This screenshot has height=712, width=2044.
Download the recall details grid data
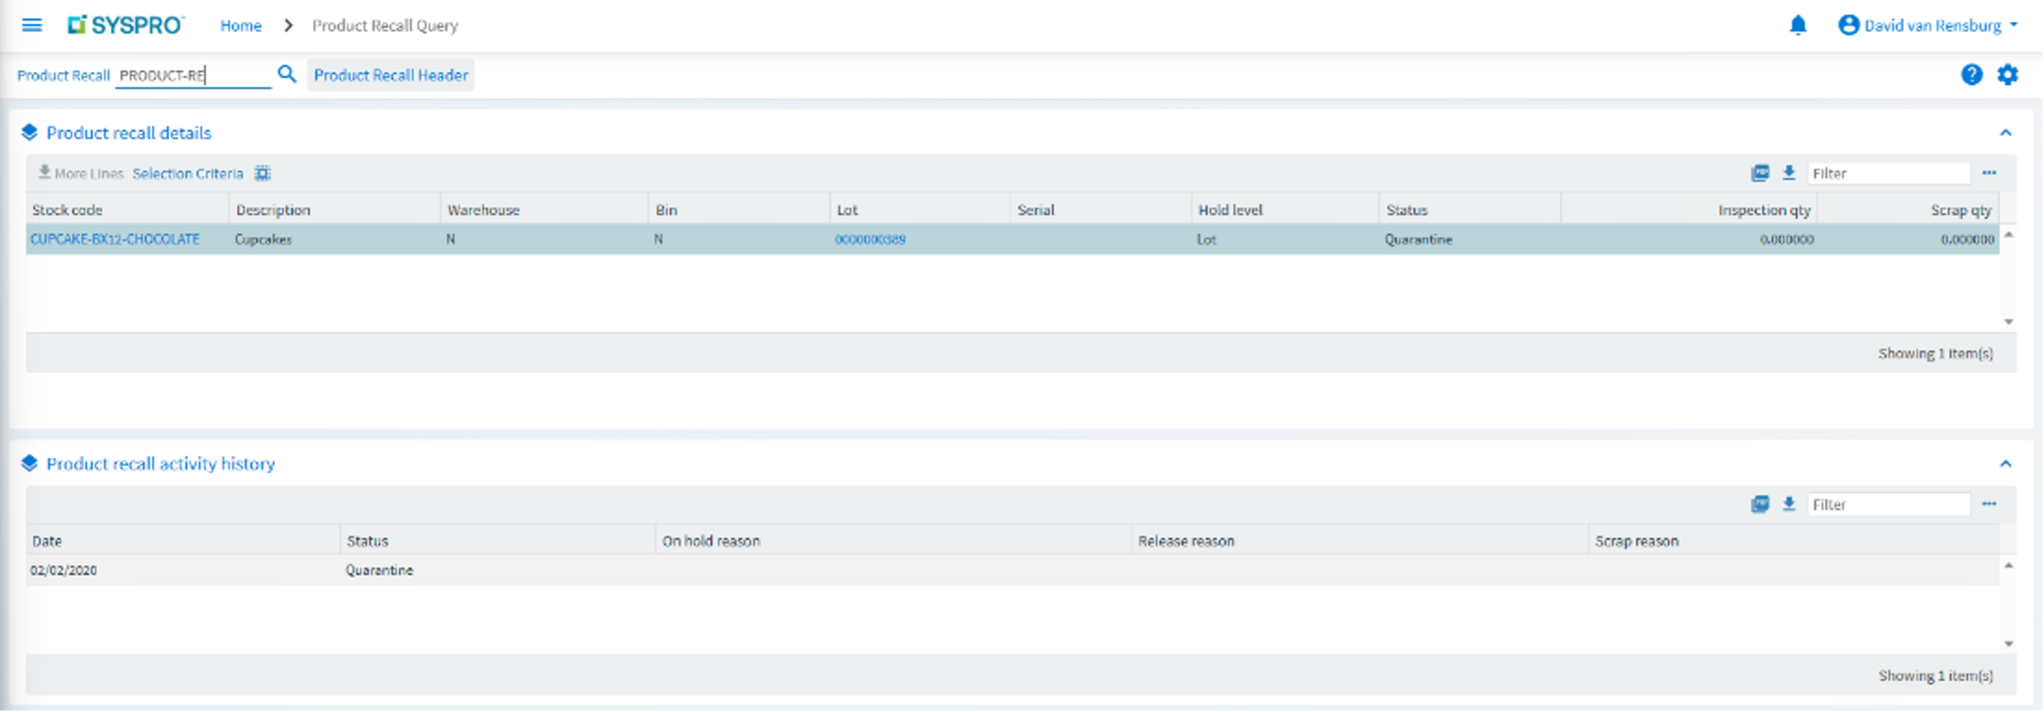coord(1788,173)
